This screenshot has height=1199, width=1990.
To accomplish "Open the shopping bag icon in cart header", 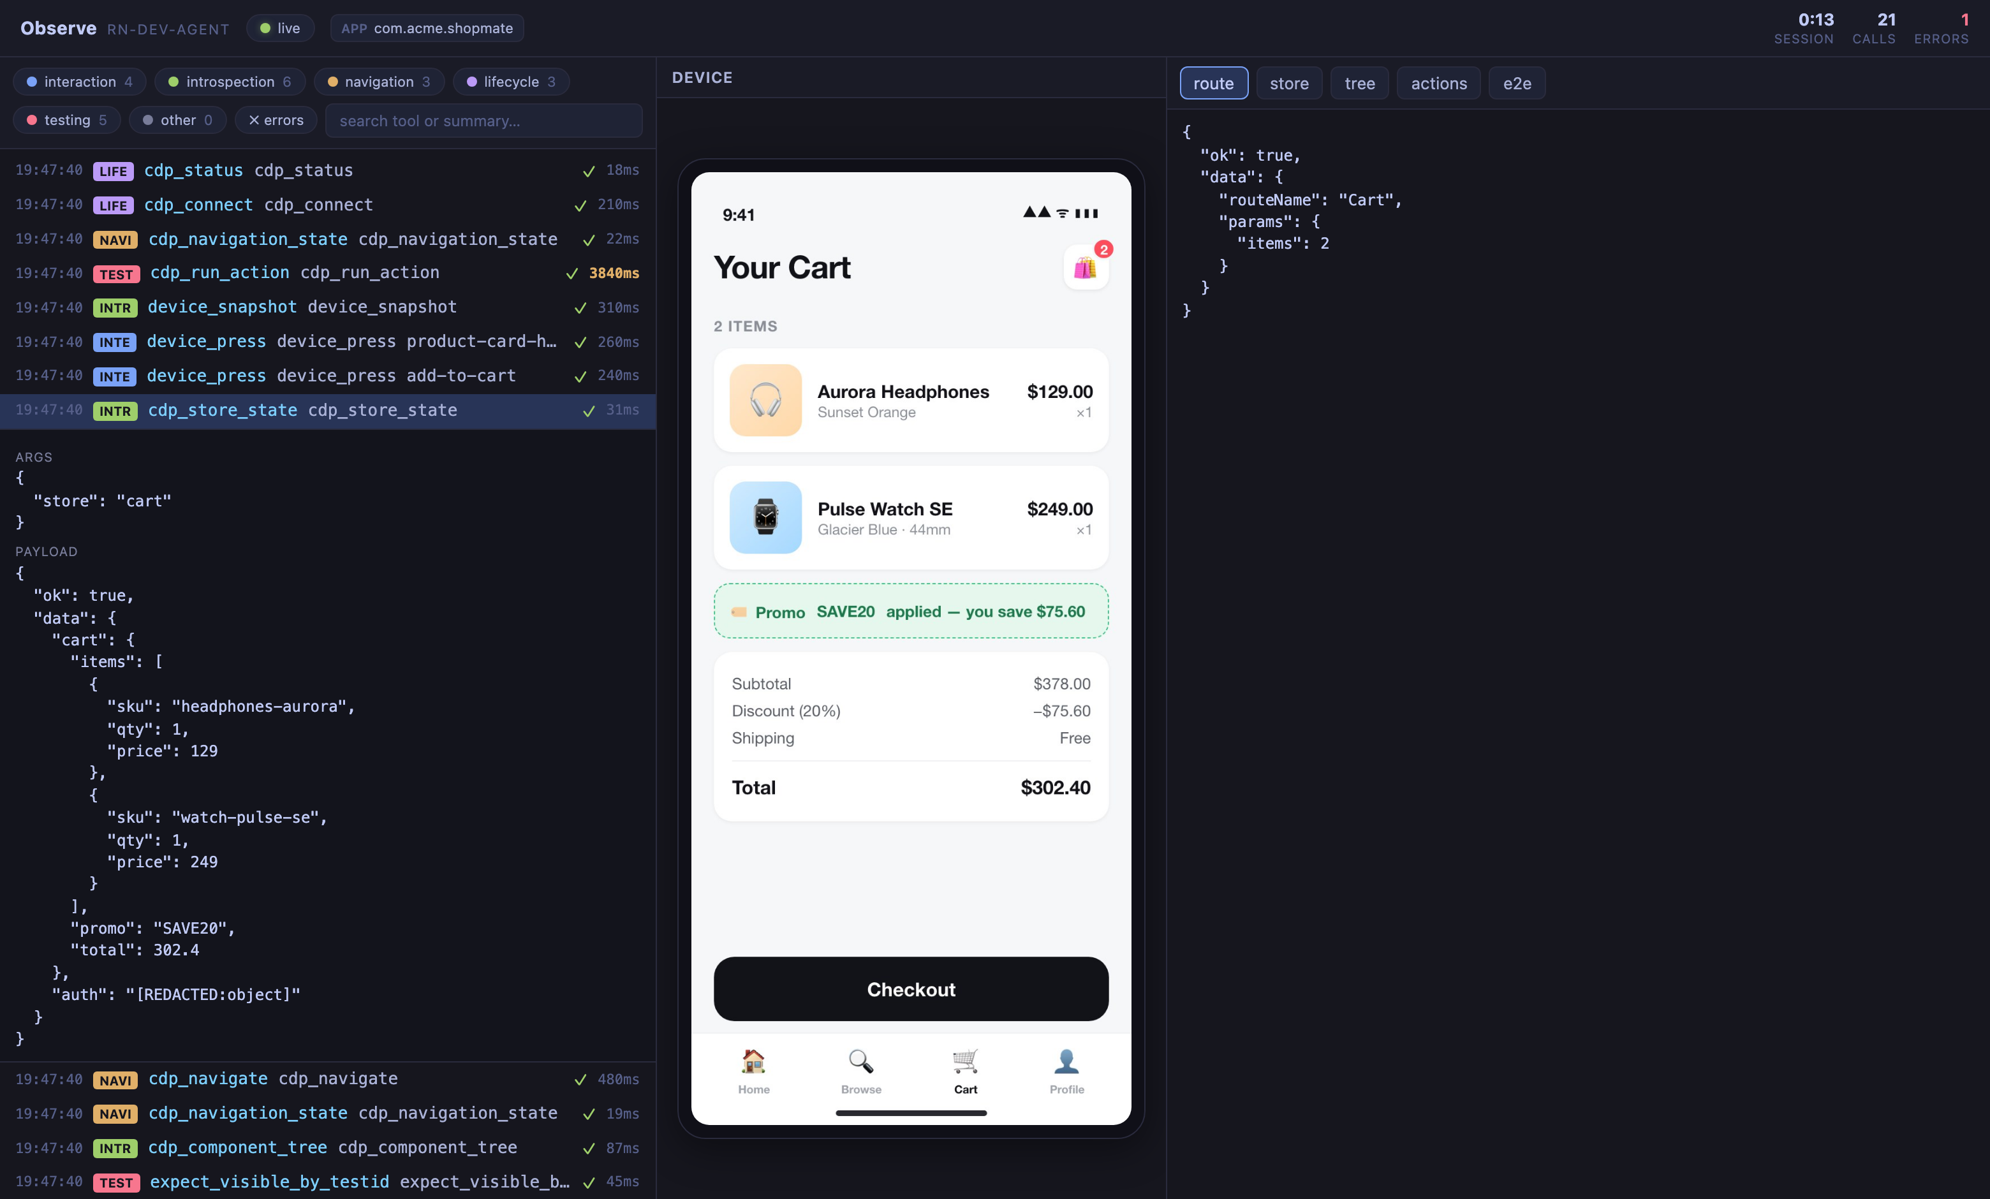I will (1086, 267).
